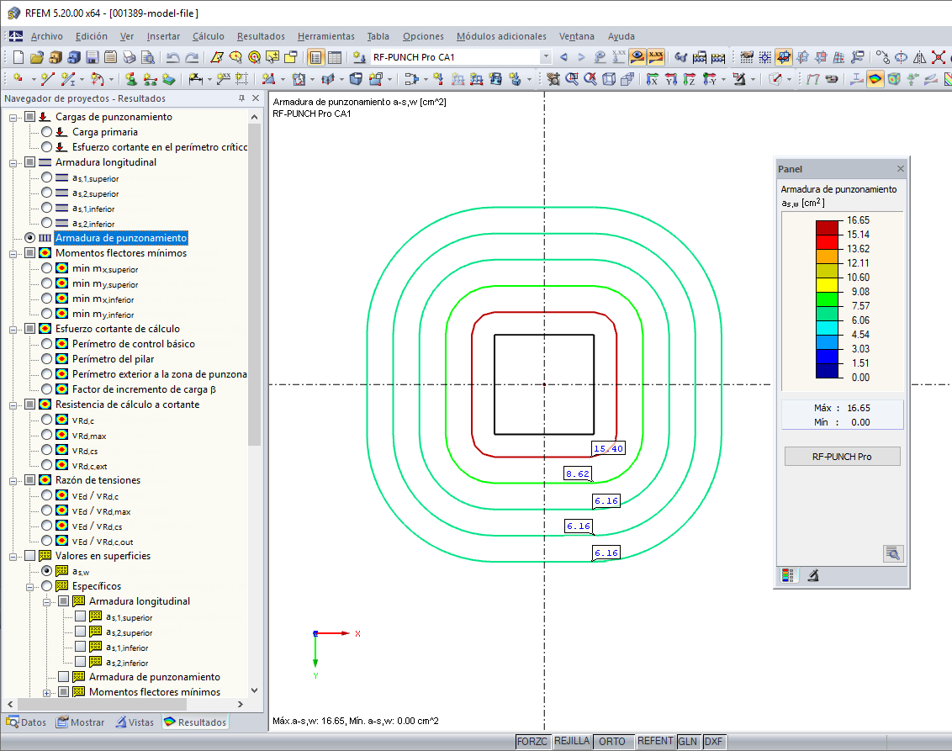952x751 pixels.
Task: Click the yellow 10.60 color swatch
Action: click(827, 285)
